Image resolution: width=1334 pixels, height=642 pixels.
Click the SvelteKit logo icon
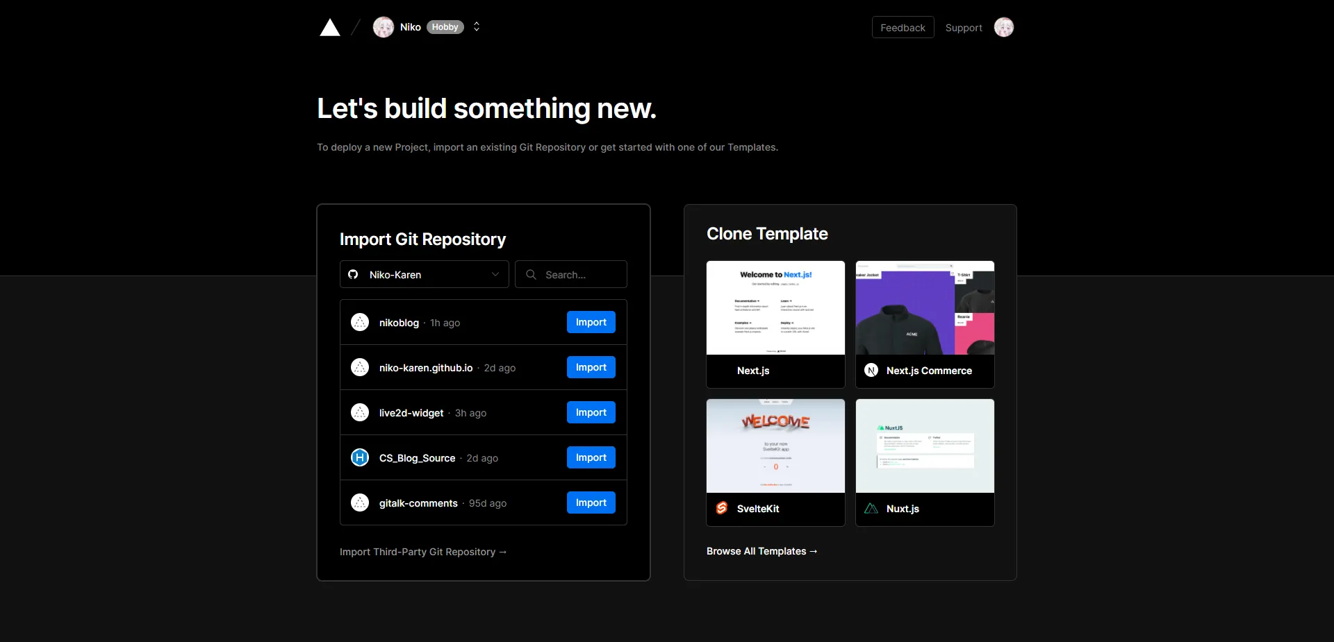point(722,508)
